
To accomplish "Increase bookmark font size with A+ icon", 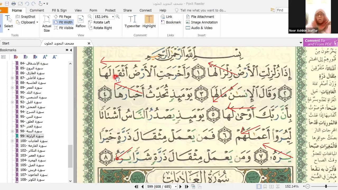I will [x=45, y=57].
